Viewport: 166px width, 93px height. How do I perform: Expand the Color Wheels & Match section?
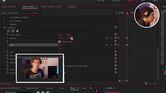4,17
